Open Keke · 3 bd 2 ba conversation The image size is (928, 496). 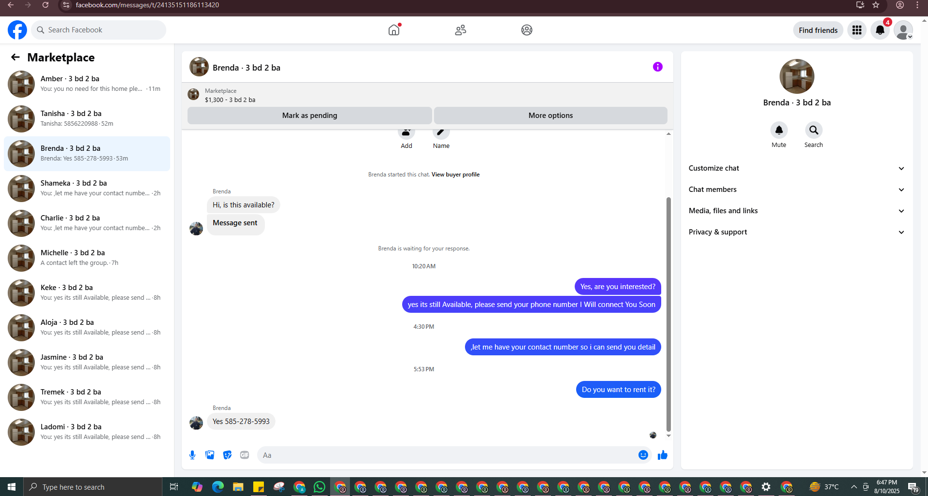coord(87,293)
